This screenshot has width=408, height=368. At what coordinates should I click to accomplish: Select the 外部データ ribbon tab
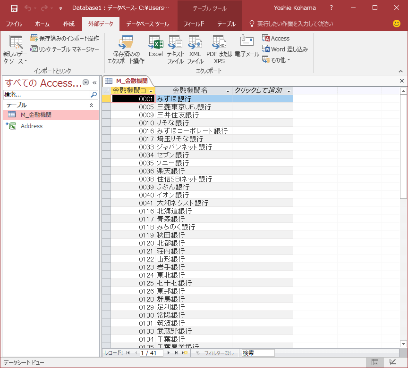pyautogui.click(x=101, y=24)
